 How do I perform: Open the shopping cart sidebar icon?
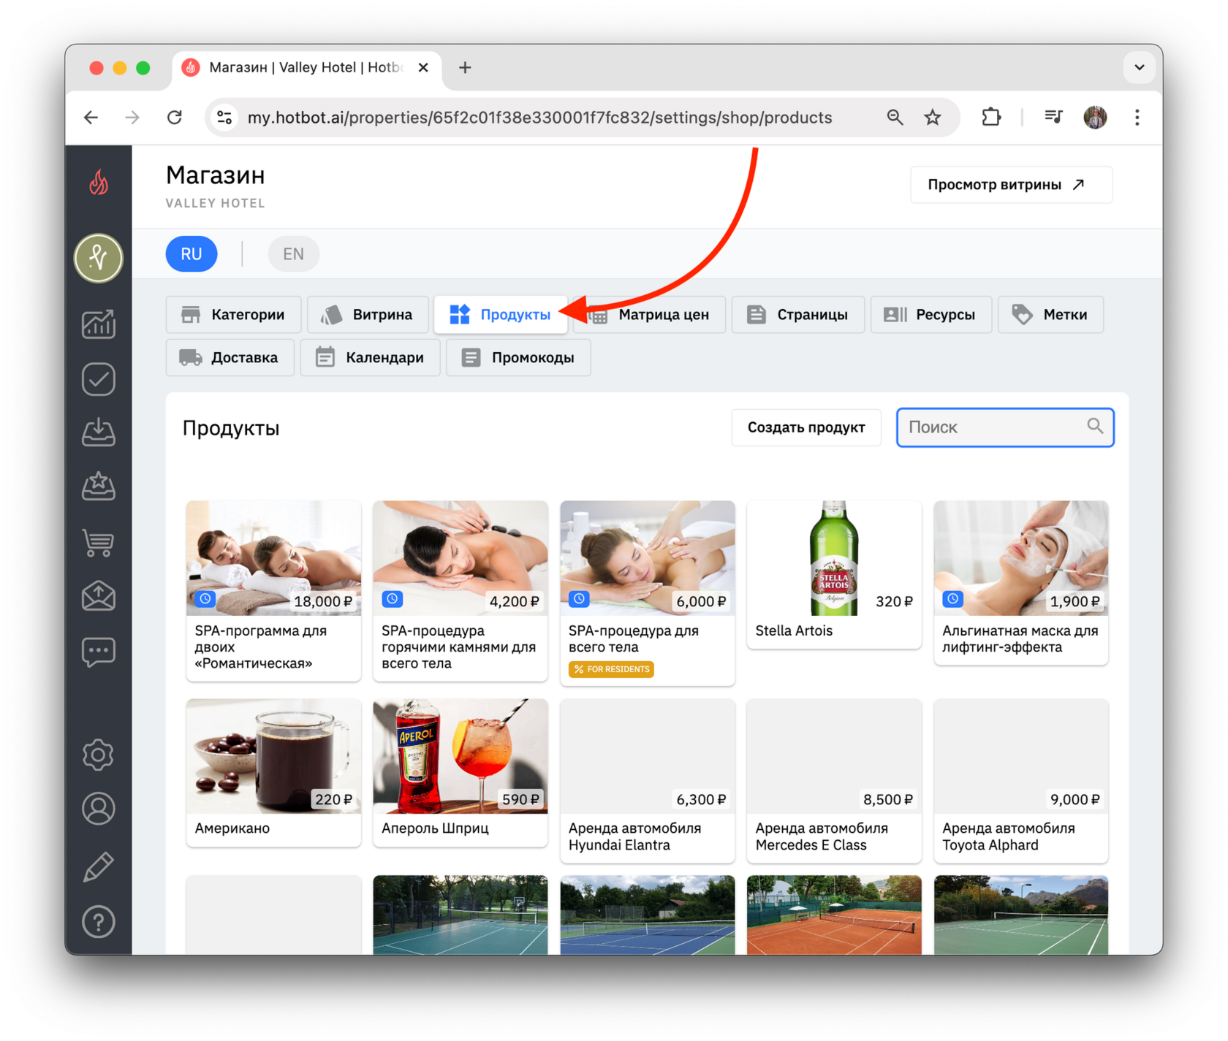tap(99, 542)
